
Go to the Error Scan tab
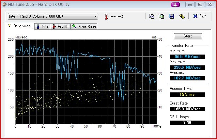[x=84, y=26]
